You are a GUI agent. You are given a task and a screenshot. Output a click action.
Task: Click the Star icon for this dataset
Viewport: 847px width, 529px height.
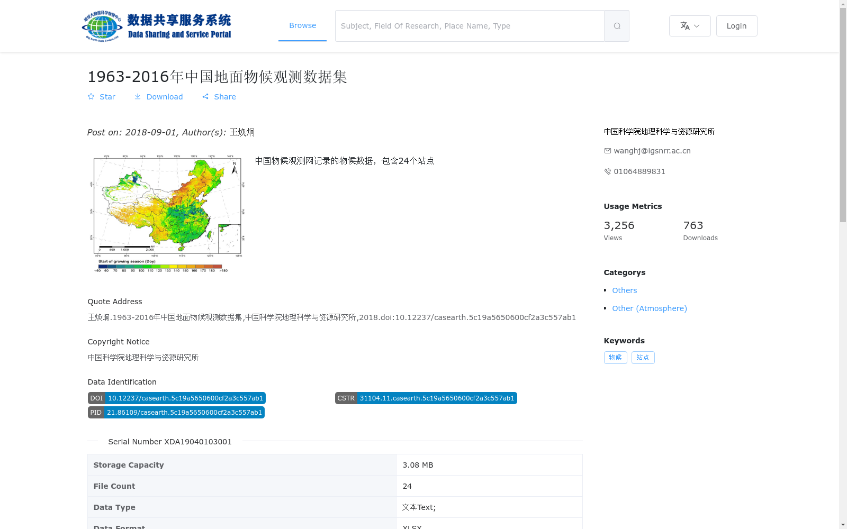[91, 97]
